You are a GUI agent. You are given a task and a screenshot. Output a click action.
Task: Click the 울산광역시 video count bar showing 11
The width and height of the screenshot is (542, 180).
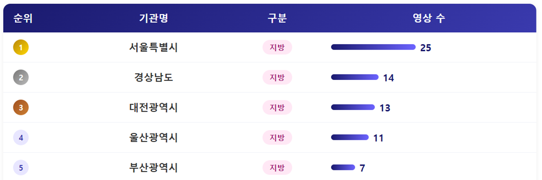point(350,137)
